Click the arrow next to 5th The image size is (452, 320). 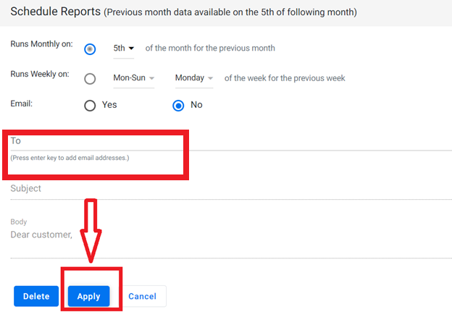click(131, 48)
